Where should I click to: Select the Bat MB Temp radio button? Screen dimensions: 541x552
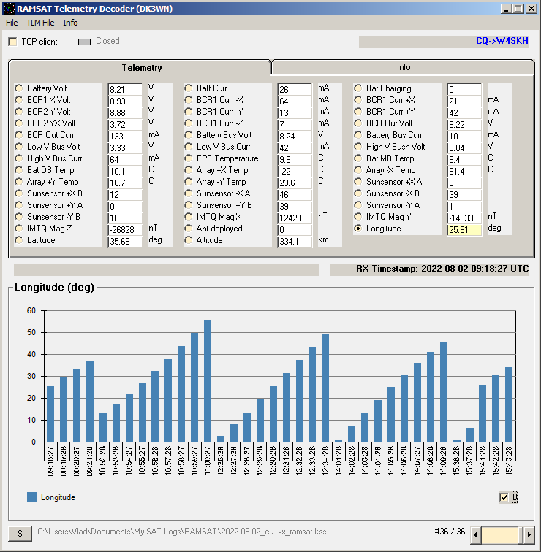click(358, 158)
